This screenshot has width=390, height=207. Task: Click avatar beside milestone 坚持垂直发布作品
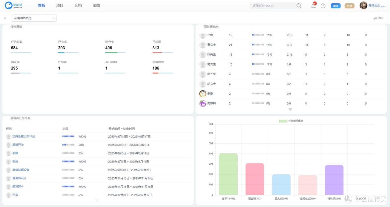[x=8, y=137]
